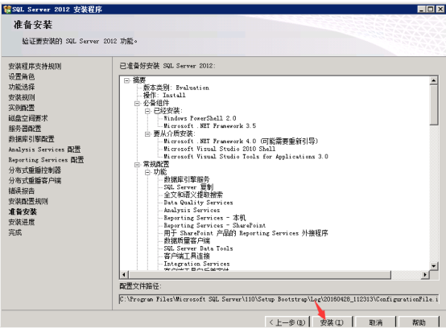Screen dimensions: 446x328
Task: Click the horizontal scrollbar thumb
Action: (260, 275)
